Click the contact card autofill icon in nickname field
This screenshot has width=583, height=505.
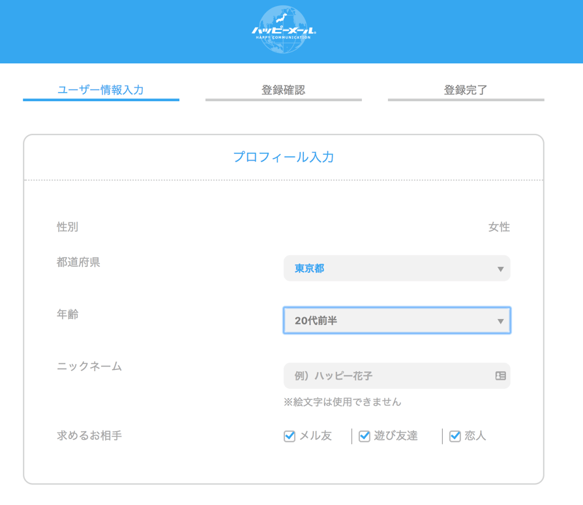click(500, 376)
